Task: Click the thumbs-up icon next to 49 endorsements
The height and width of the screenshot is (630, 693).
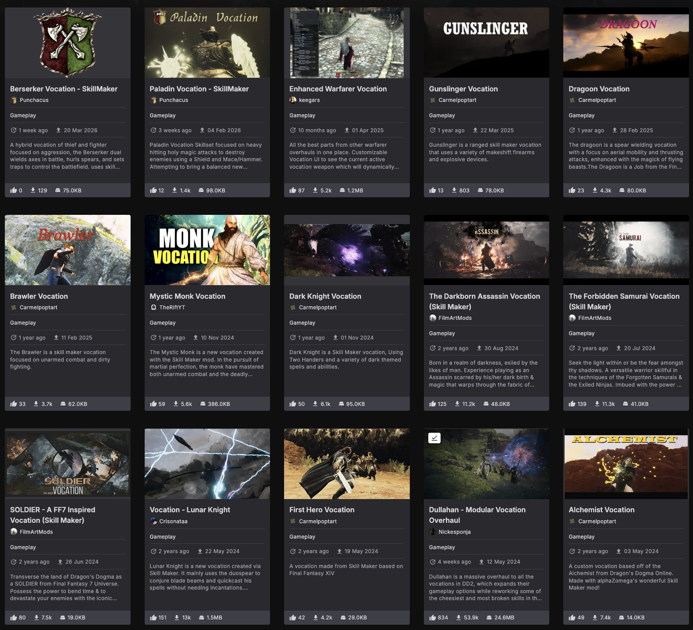Action: click(x=572, y=617)
